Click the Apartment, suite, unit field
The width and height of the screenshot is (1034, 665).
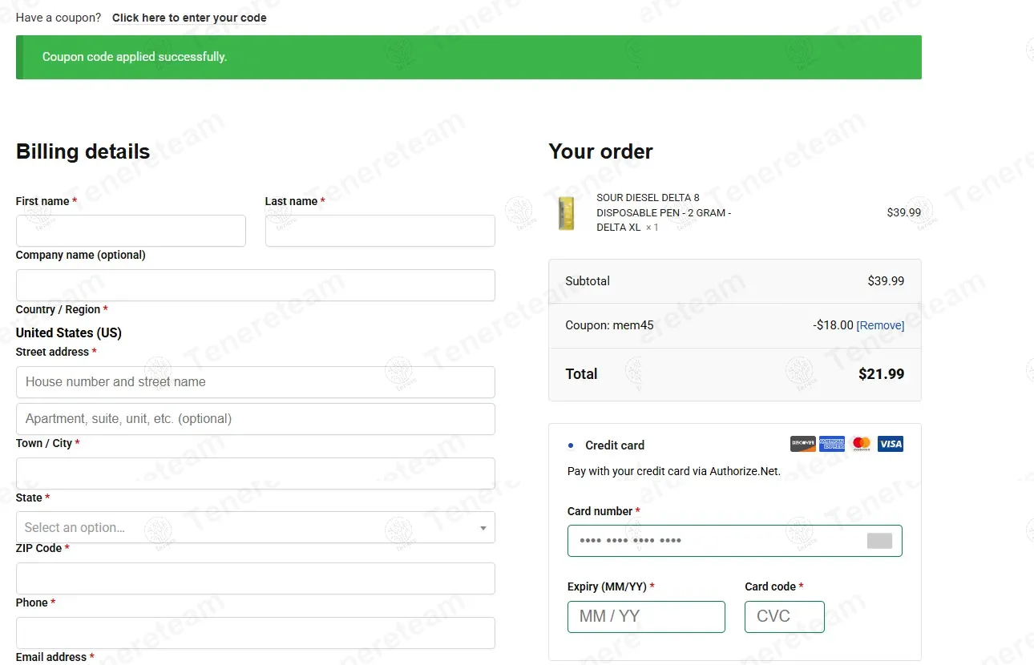click(x=255, y=419)
